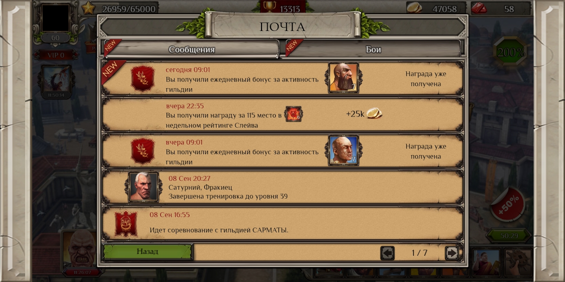Open Сатурний gladiator portrait

[144, 187]
